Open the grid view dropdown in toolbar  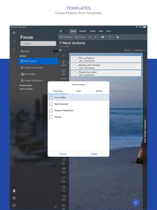coord(104,37)
